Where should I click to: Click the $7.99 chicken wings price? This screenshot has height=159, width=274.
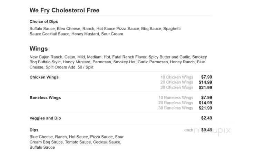pos(207,77)
